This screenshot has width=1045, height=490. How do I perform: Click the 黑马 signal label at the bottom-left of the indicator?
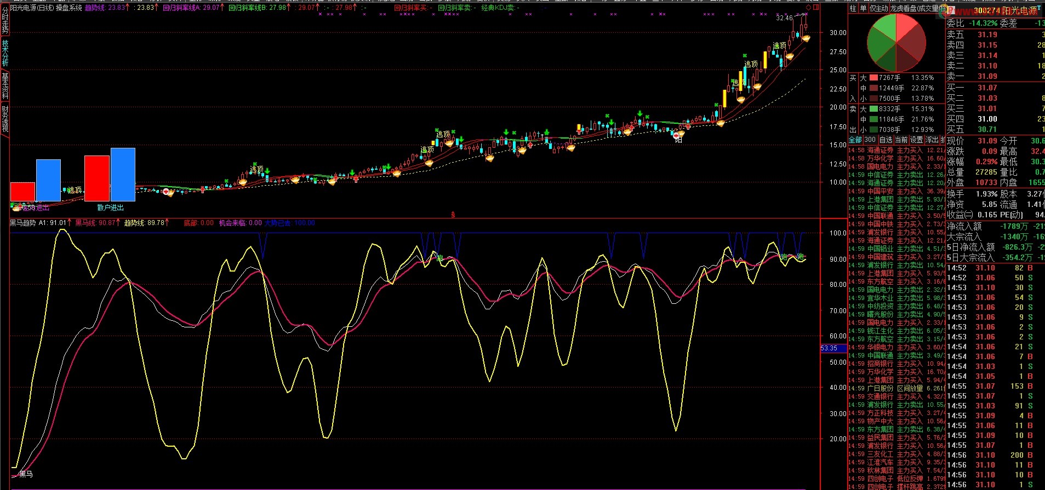coord(26,474)
